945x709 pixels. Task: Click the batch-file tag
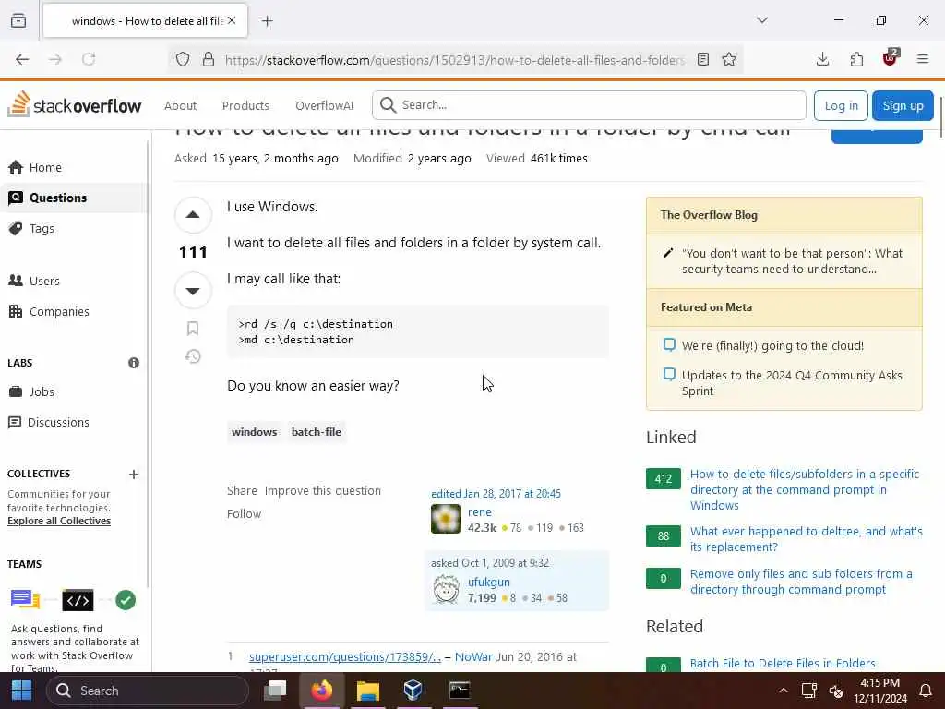coord(317,432)
